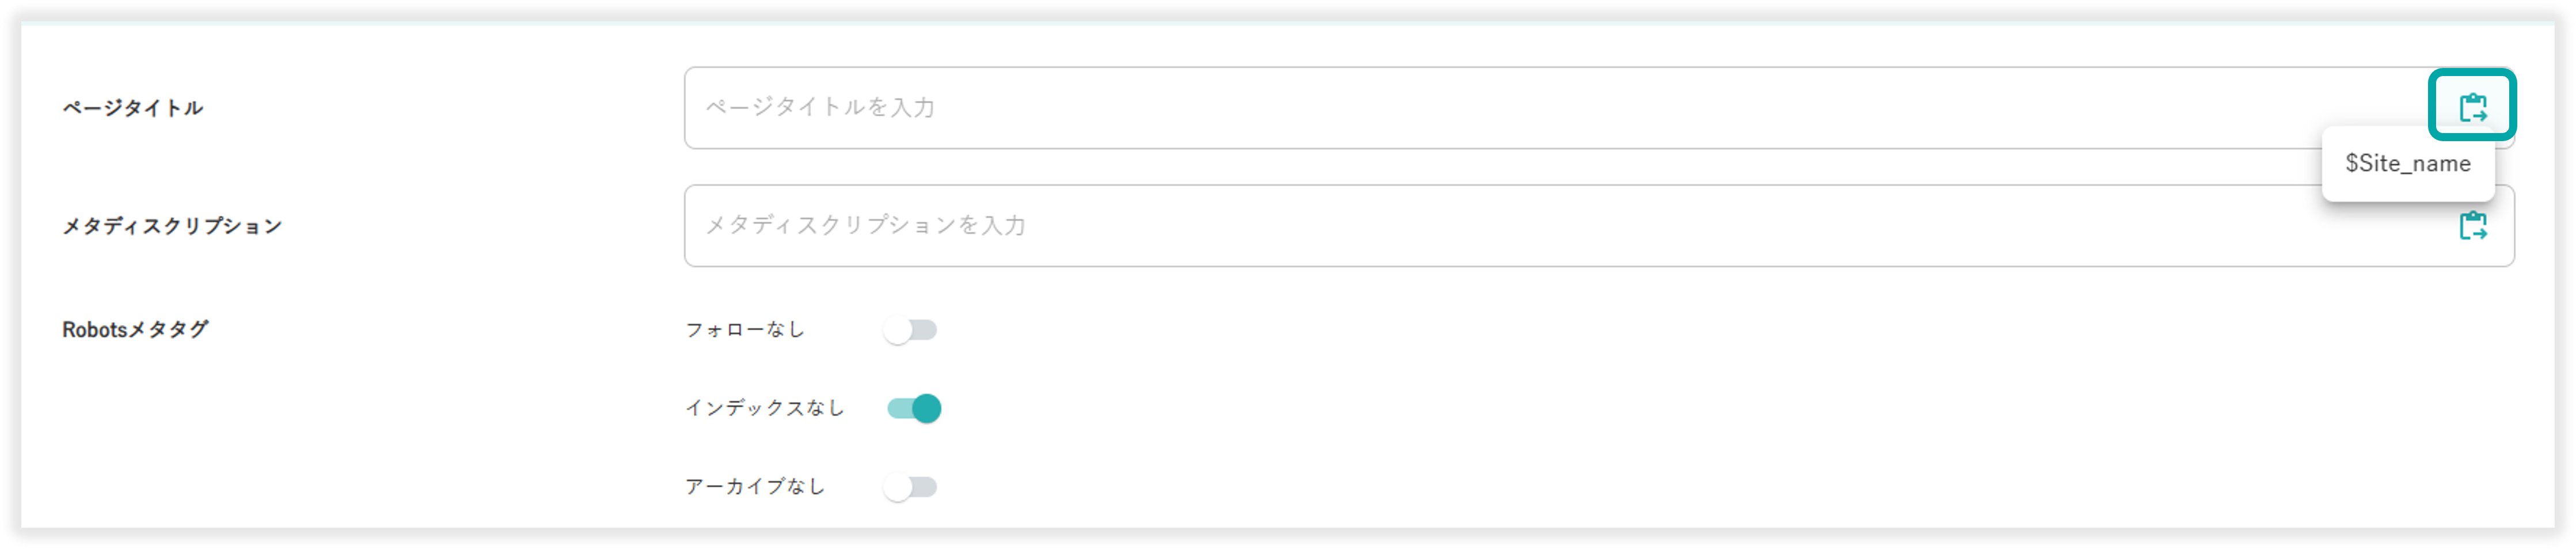2576x549 pixels.
Task: Enable the アーカイブなし toggle
Action: coord(910,487)
